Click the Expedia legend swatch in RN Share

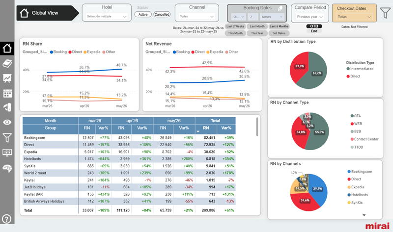(x=85, y=52)
